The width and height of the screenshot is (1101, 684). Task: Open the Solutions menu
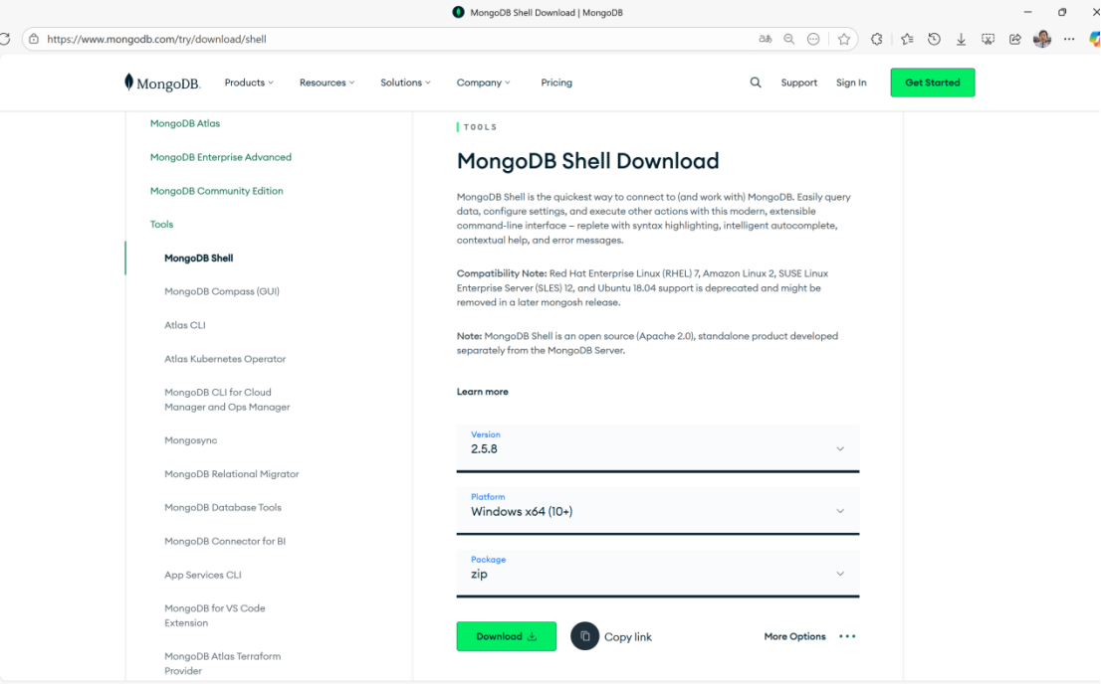(406, 83)
